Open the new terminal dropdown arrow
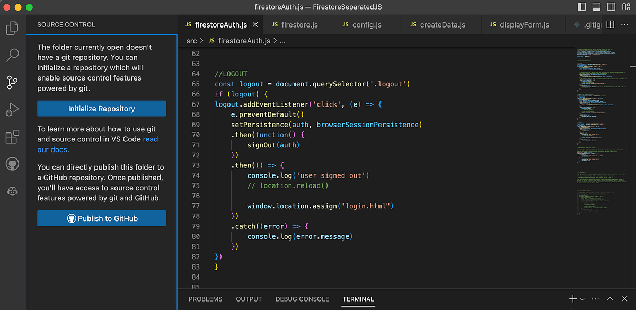The image size is (636, 310). (582, 299)
